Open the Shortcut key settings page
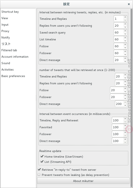The width and height of the screenshot is (133, 188). [x=10, y=12]
